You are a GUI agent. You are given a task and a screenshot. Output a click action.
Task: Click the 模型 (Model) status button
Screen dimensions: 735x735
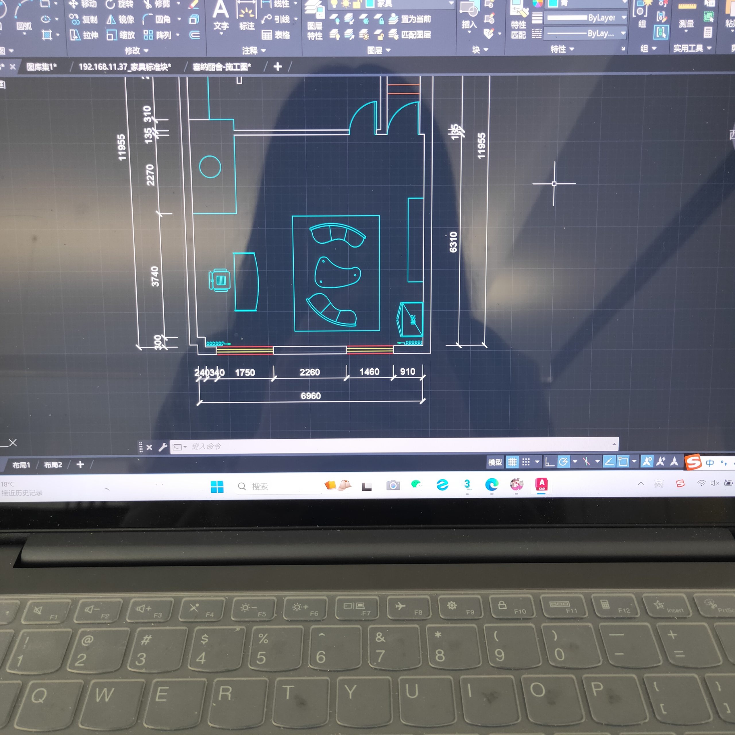pyautogui.click(x=495, y=462)
